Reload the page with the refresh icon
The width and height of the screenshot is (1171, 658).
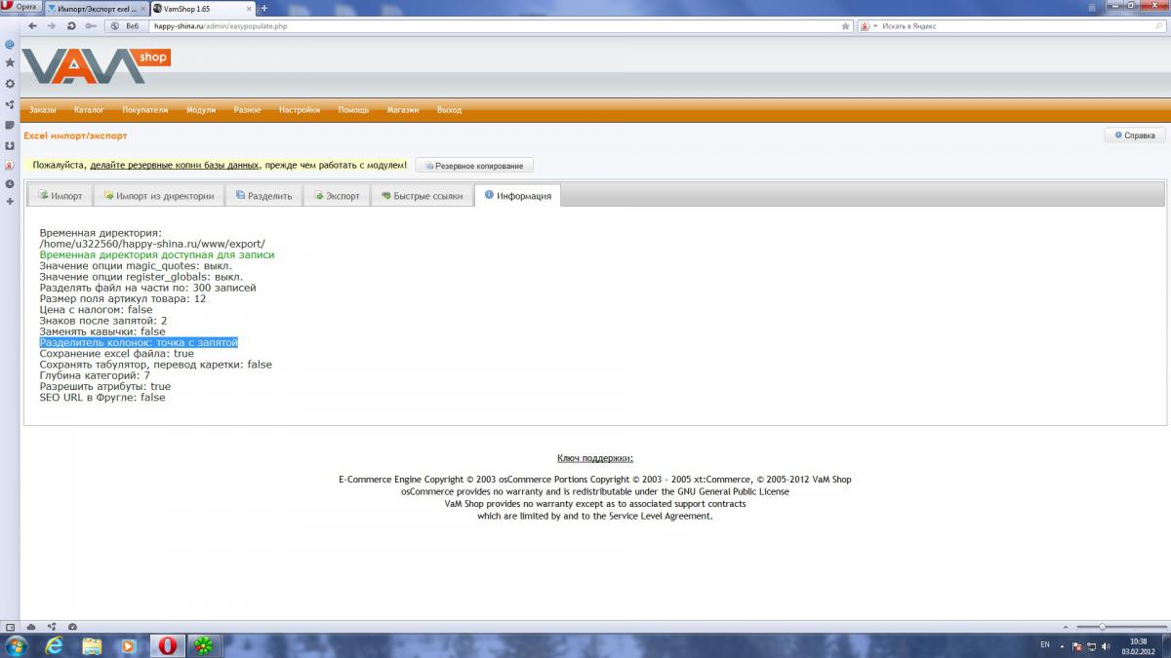tap(71, 26)
